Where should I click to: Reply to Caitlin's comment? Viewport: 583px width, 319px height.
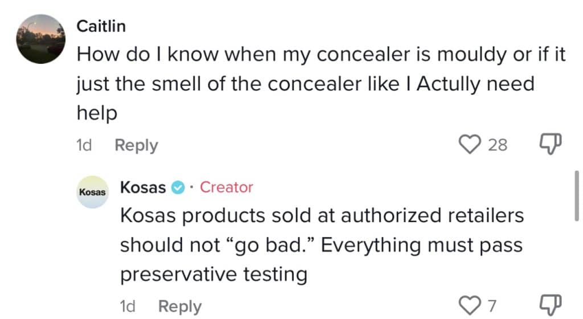point(136,145)
